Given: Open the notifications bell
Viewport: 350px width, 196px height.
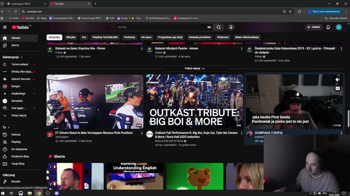Looking at the screenshot, I should click(328, 27).
